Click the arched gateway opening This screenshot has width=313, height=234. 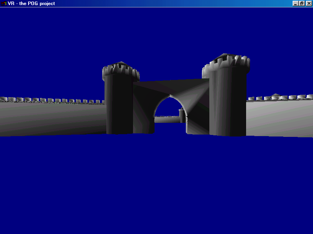(x=170, y=114)
